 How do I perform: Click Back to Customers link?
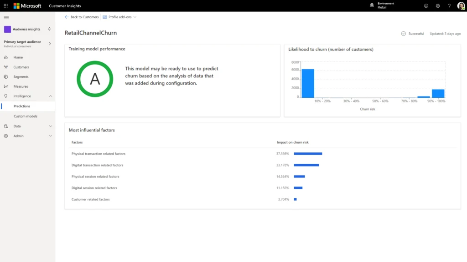click(82, 17)
